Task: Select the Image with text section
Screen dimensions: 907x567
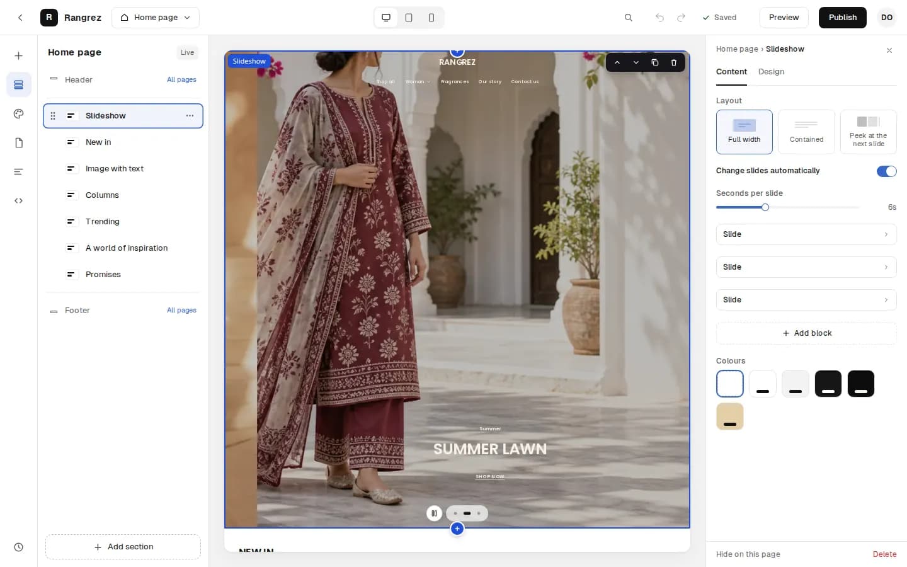Action: (x=123, y=169)
